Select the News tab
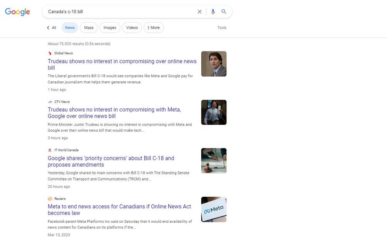387x237 pixels. tap(70, 27)
